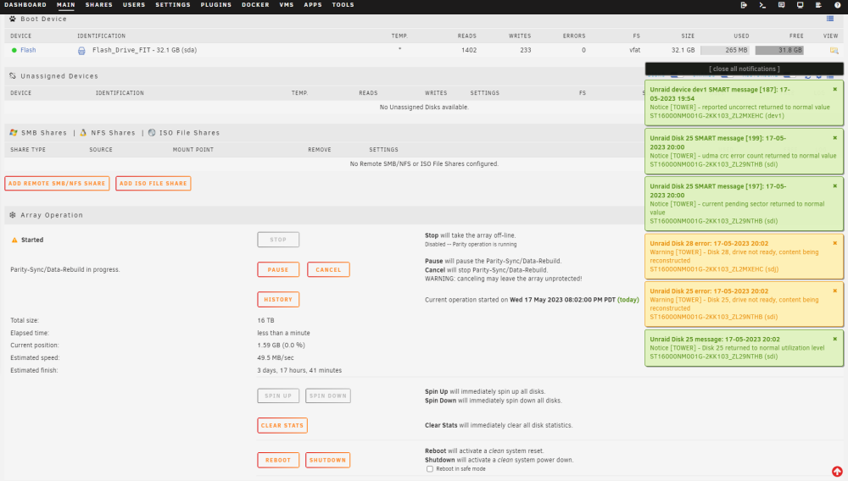The image size is (848, 481).
Task: Open the Settings tab
Action: 173,5
